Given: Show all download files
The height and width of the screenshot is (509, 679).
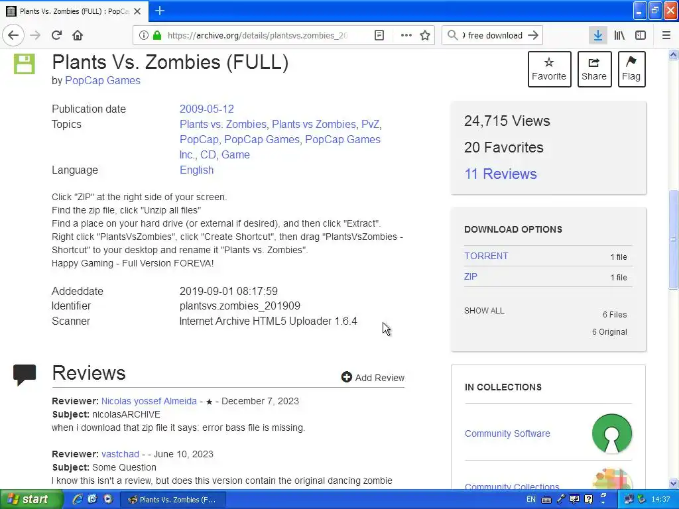Looking at the screenshot, I should pyautogui.click(x=484, y=311).
